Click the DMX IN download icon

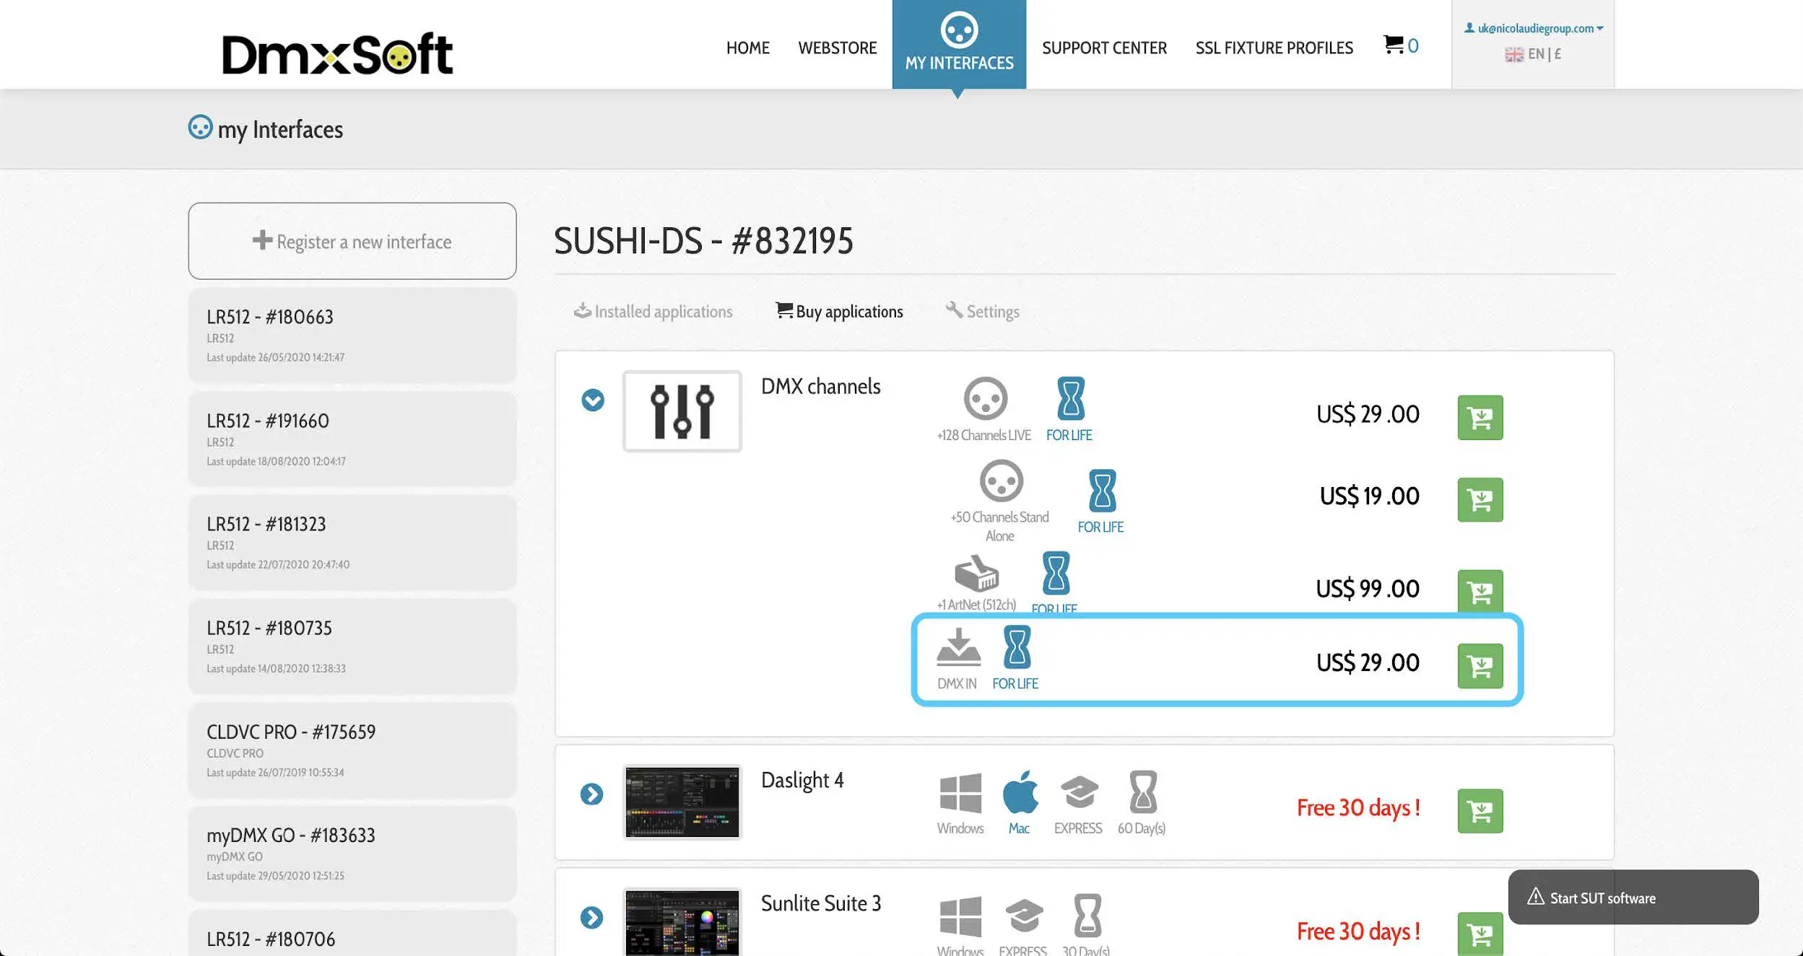tap(957, 647)
